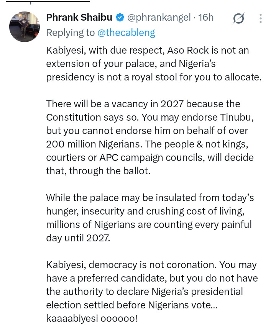This screenshot has height=331, width=276.
Task: Click the line mentioning "endorse Tinubu"
Action: 150,117
